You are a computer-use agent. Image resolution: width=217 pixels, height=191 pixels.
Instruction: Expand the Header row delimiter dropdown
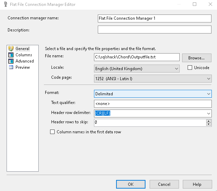[x=208, y=113]
